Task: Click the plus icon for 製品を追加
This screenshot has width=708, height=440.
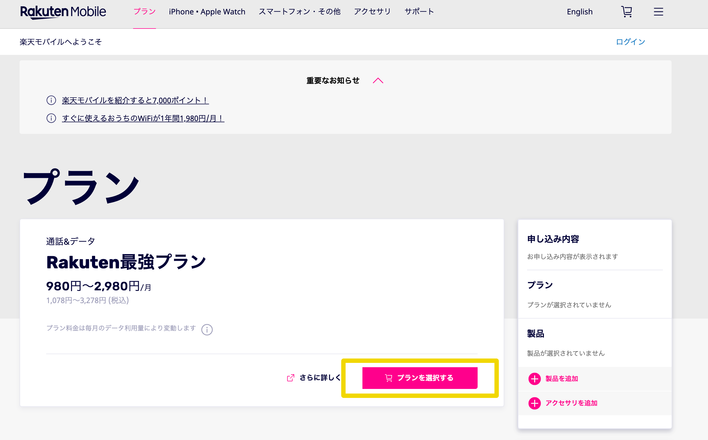Action: [534, 379]
